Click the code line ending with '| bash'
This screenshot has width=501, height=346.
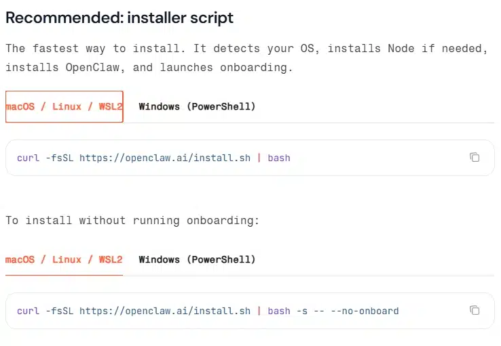153,158
